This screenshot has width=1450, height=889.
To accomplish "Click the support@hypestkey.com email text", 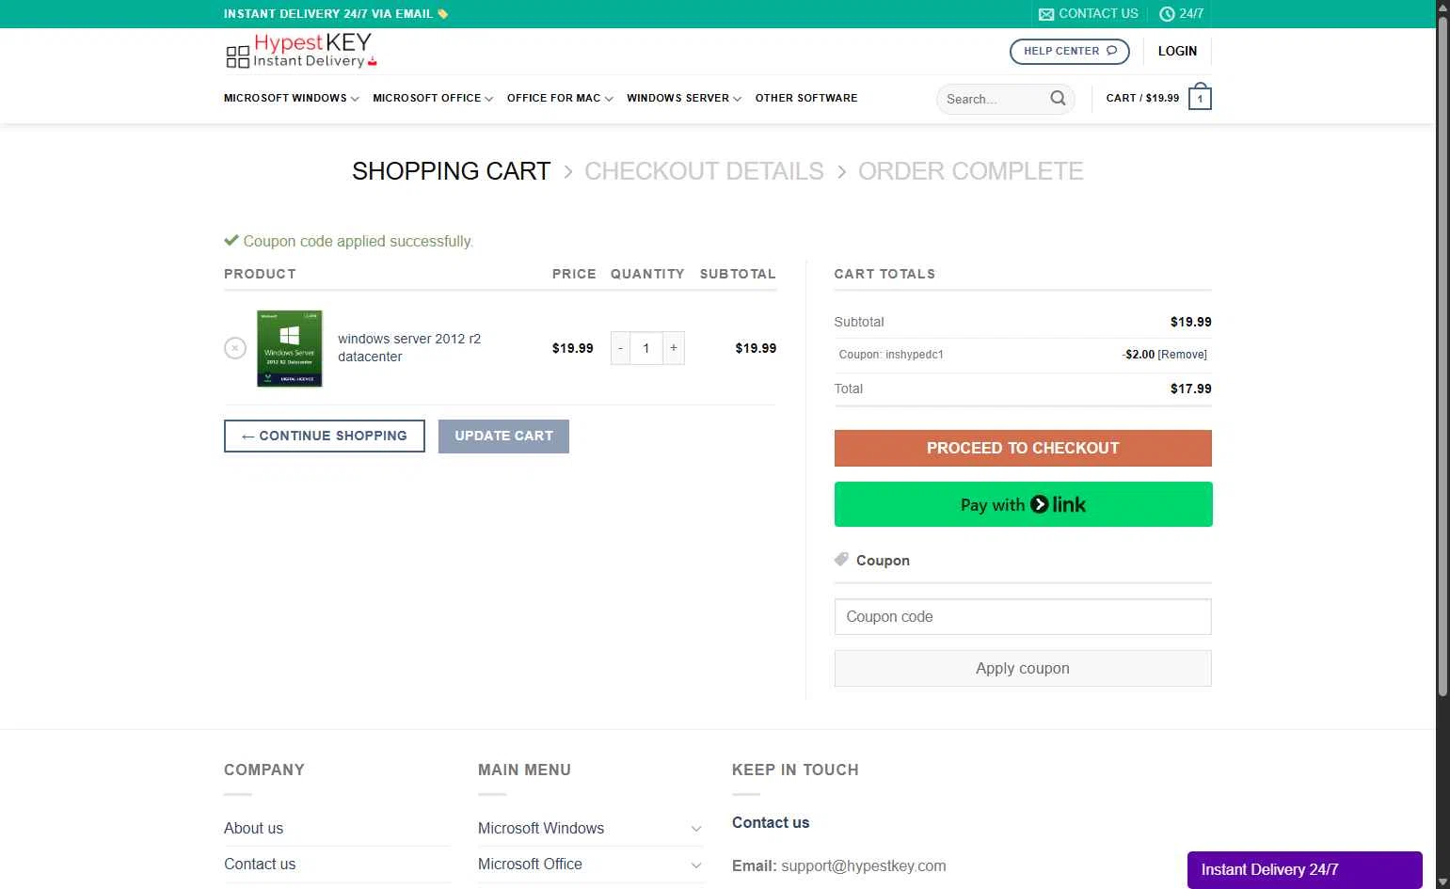I will [864, 866].
